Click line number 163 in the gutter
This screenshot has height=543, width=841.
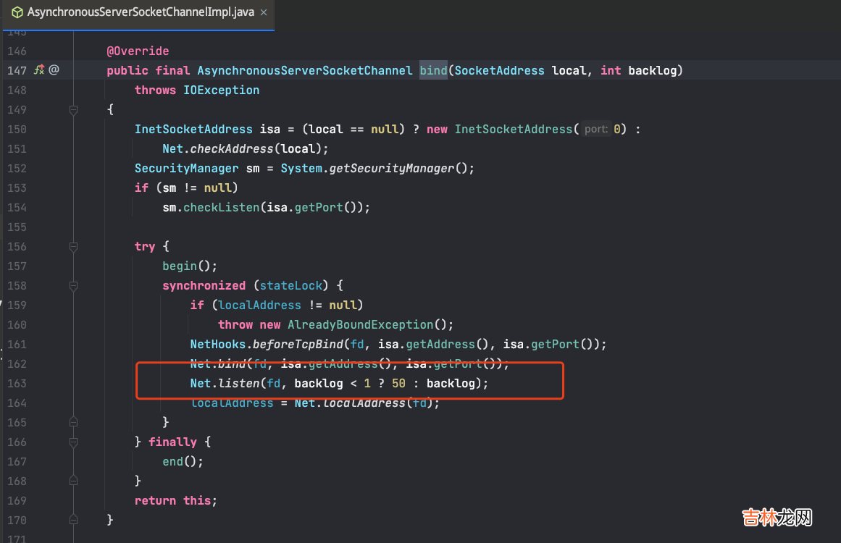17,384
